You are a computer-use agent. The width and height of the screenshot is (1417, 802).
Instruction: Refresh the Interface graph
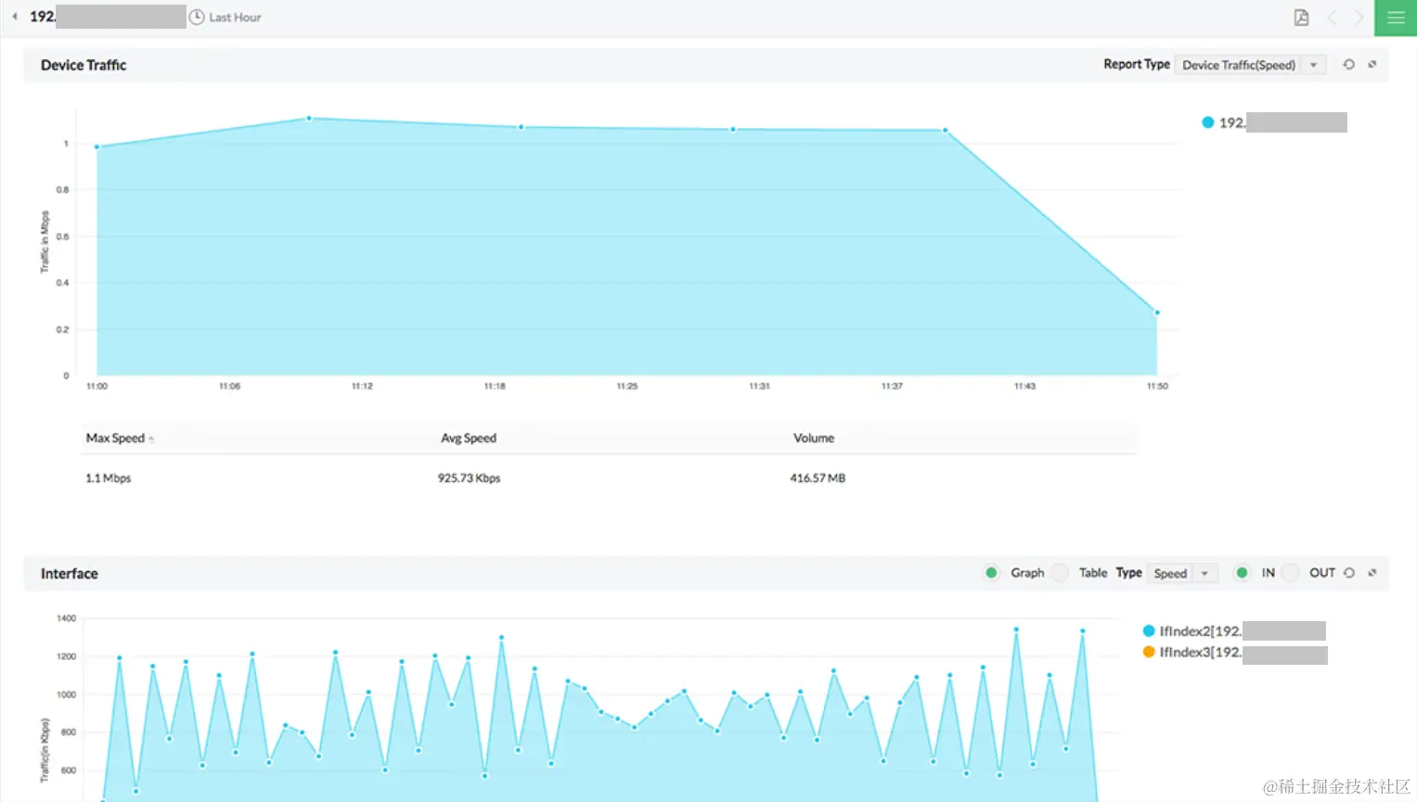[x=1348, y=573]
